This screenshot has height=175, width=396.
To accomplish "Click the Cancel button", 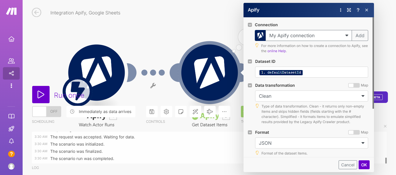I will pos(348,165).
